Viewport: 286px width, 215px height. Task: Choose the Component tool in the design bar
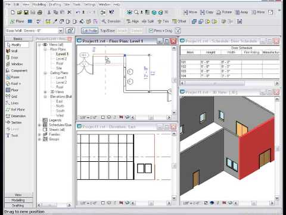(x=17, y=70)
